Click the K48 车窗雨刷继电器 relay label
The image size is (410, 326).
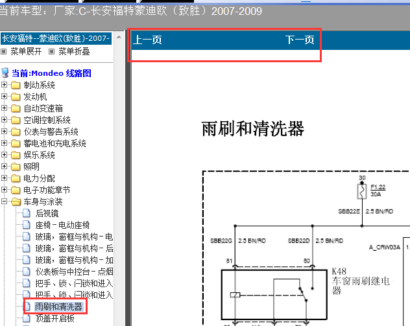pyautogui.click(x=361, y=281)
